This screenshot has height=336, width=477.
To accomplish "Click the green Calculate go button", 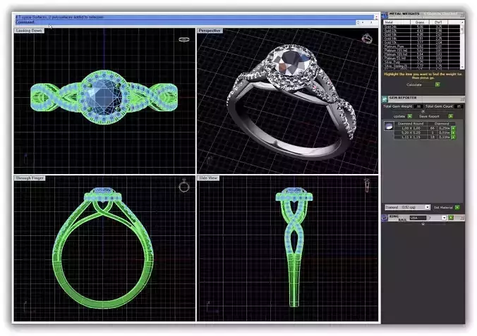I will pyautogui.click(x=437, y=85).
